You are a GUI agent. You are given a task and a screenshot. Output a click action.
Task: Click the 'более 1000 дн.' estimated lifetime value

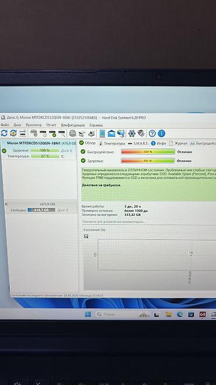[x=137, y=211]
